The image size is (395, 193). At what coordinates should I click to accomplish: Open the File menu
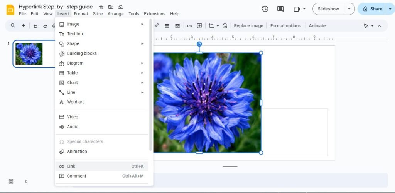[22, 14]
